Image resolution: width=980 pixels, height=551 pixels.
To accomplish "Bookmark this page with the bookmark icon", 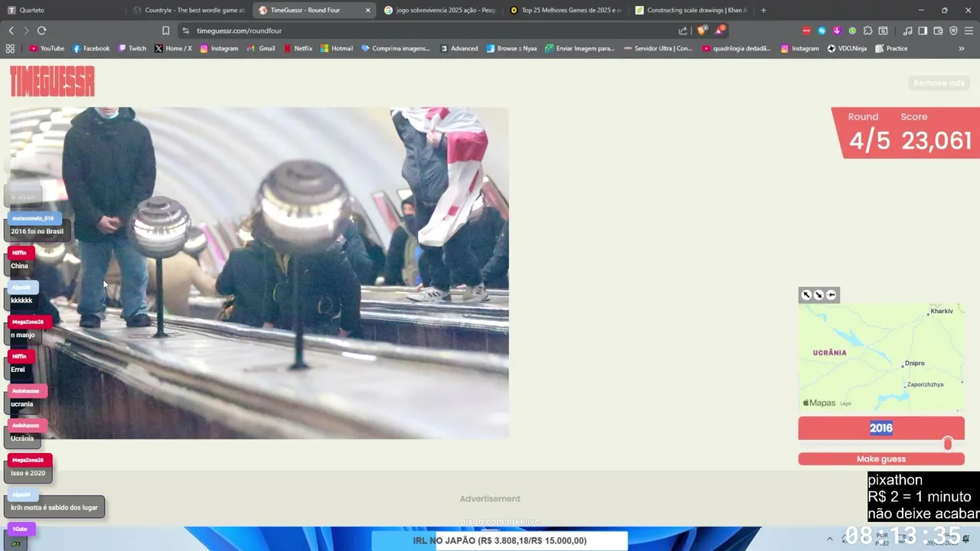I will click(x=165, y=31).
